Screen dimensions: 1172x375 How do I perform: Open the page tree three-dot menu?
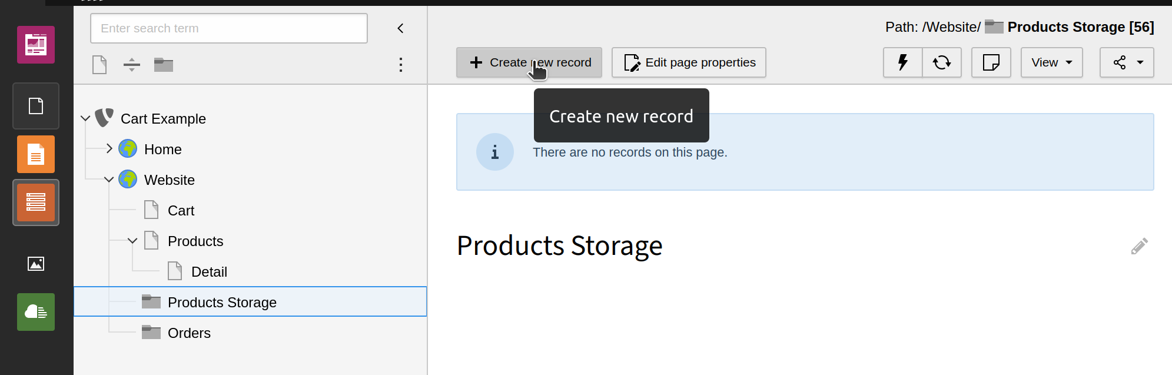[401, 65]
